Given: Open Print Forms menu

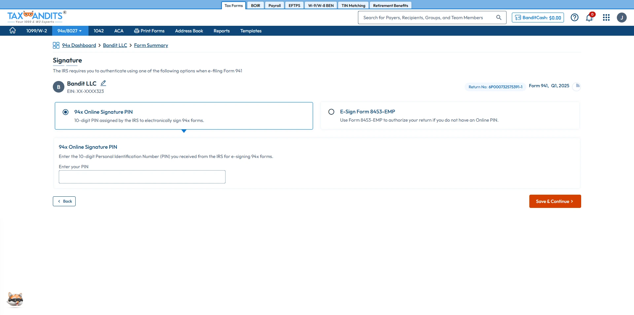Looking at the screenshot, I should [x=149, y=31].
